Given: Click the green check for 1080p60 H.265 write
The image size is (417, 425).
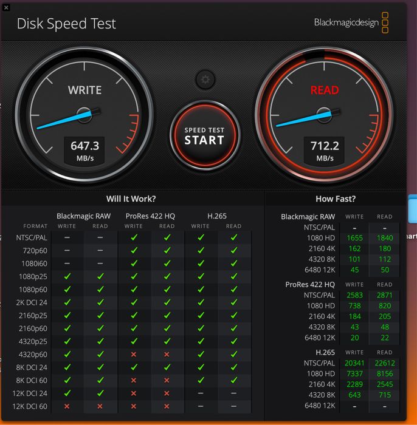Looking at the screenshot, I should tap(201, 290).
